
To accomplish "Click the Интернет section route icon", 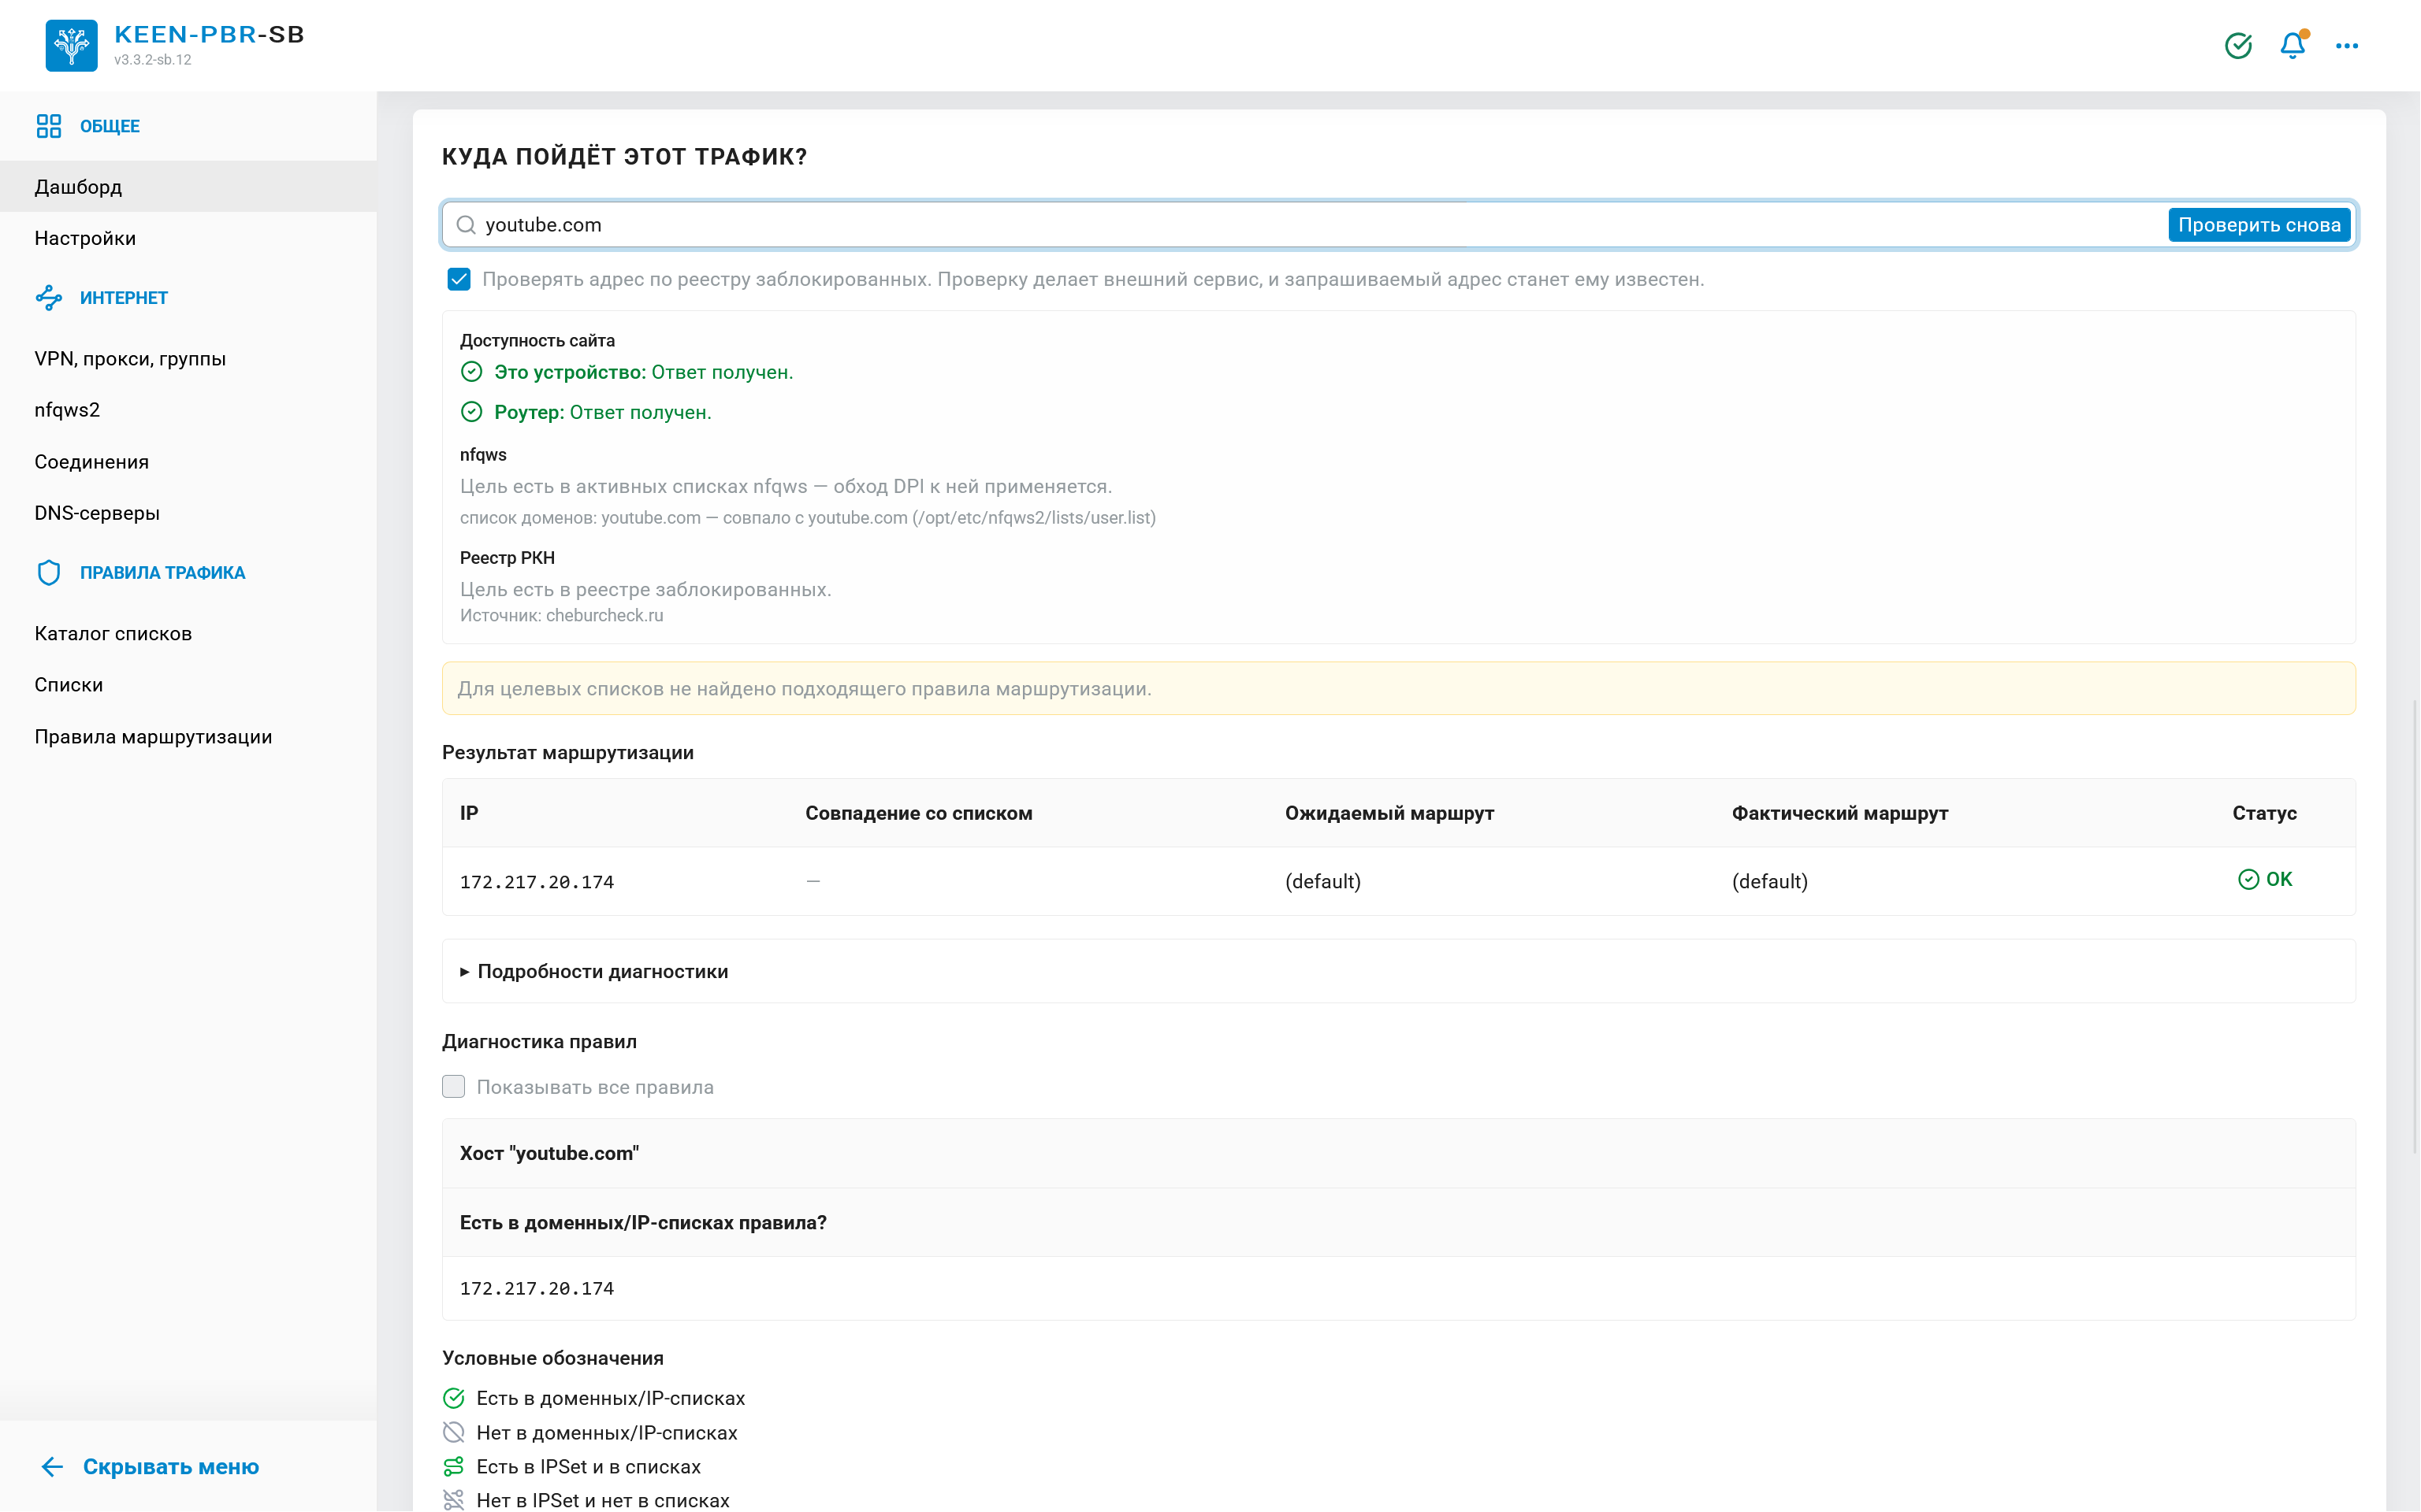I will tap(49, 298).
